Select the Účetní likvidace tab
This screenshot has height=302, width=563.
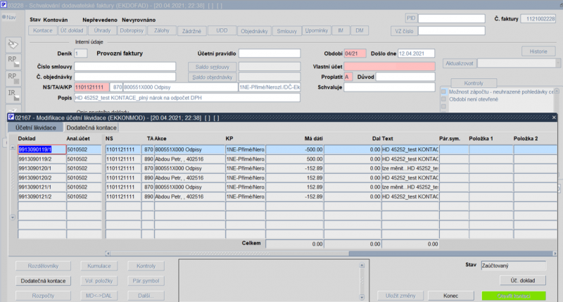(36, 127)
